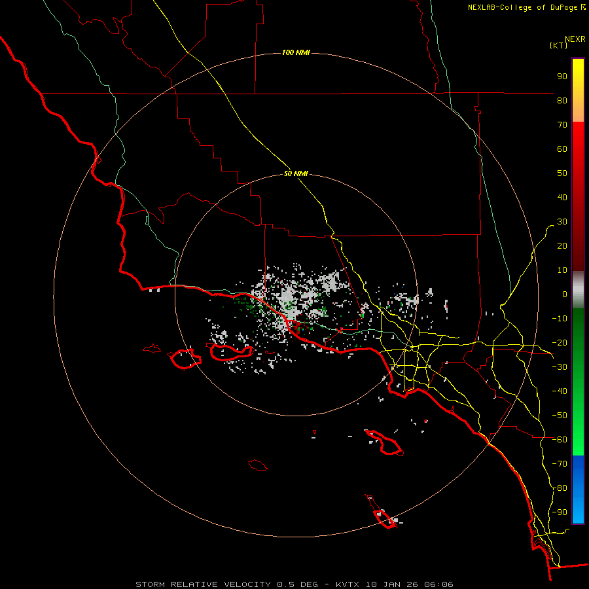Click the NEXR label at top right
Image resolution: width=589 pixels, height=589 pixels.
[x=575, y=39]
